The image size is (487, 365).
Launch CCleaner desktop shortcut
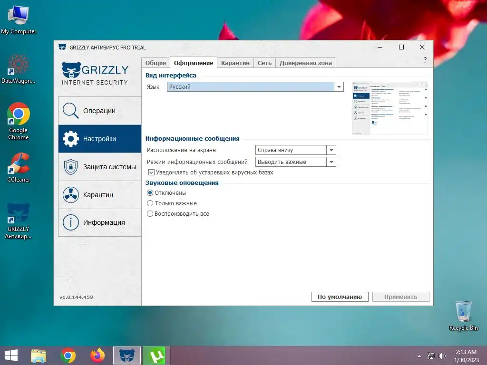click(19, 168)
